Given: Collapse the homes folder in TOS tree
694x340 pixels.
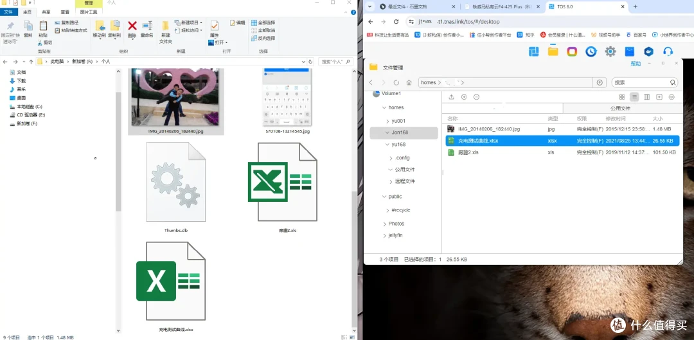Looking at the screenshot, I should (x=384, y=107).
